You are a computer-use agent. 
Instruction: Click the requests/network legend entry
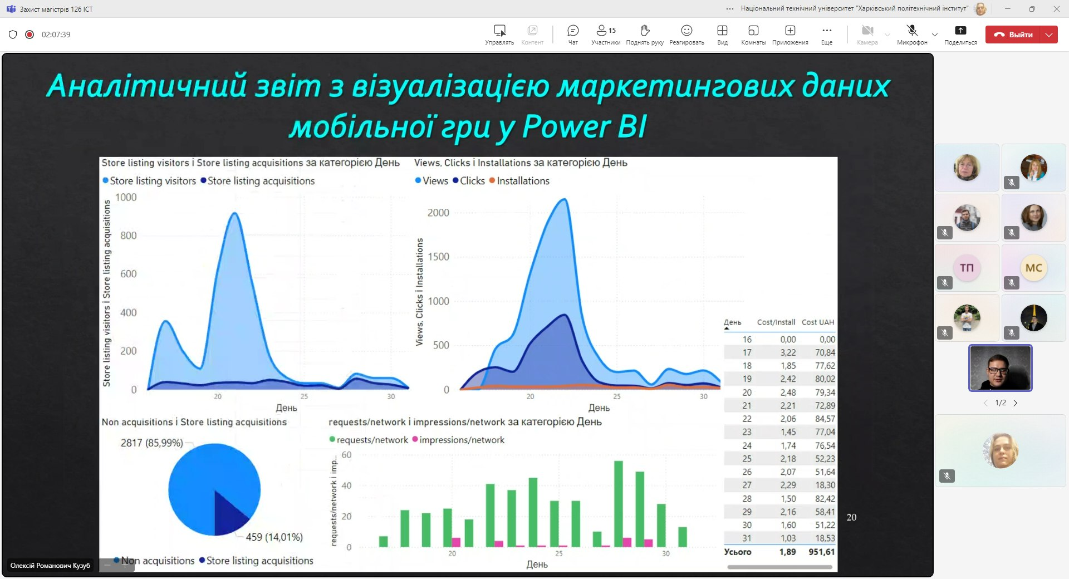369,440
